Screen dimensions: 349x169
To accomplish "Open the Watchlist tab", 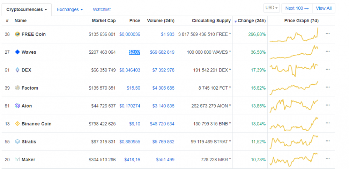I will 102,9.
